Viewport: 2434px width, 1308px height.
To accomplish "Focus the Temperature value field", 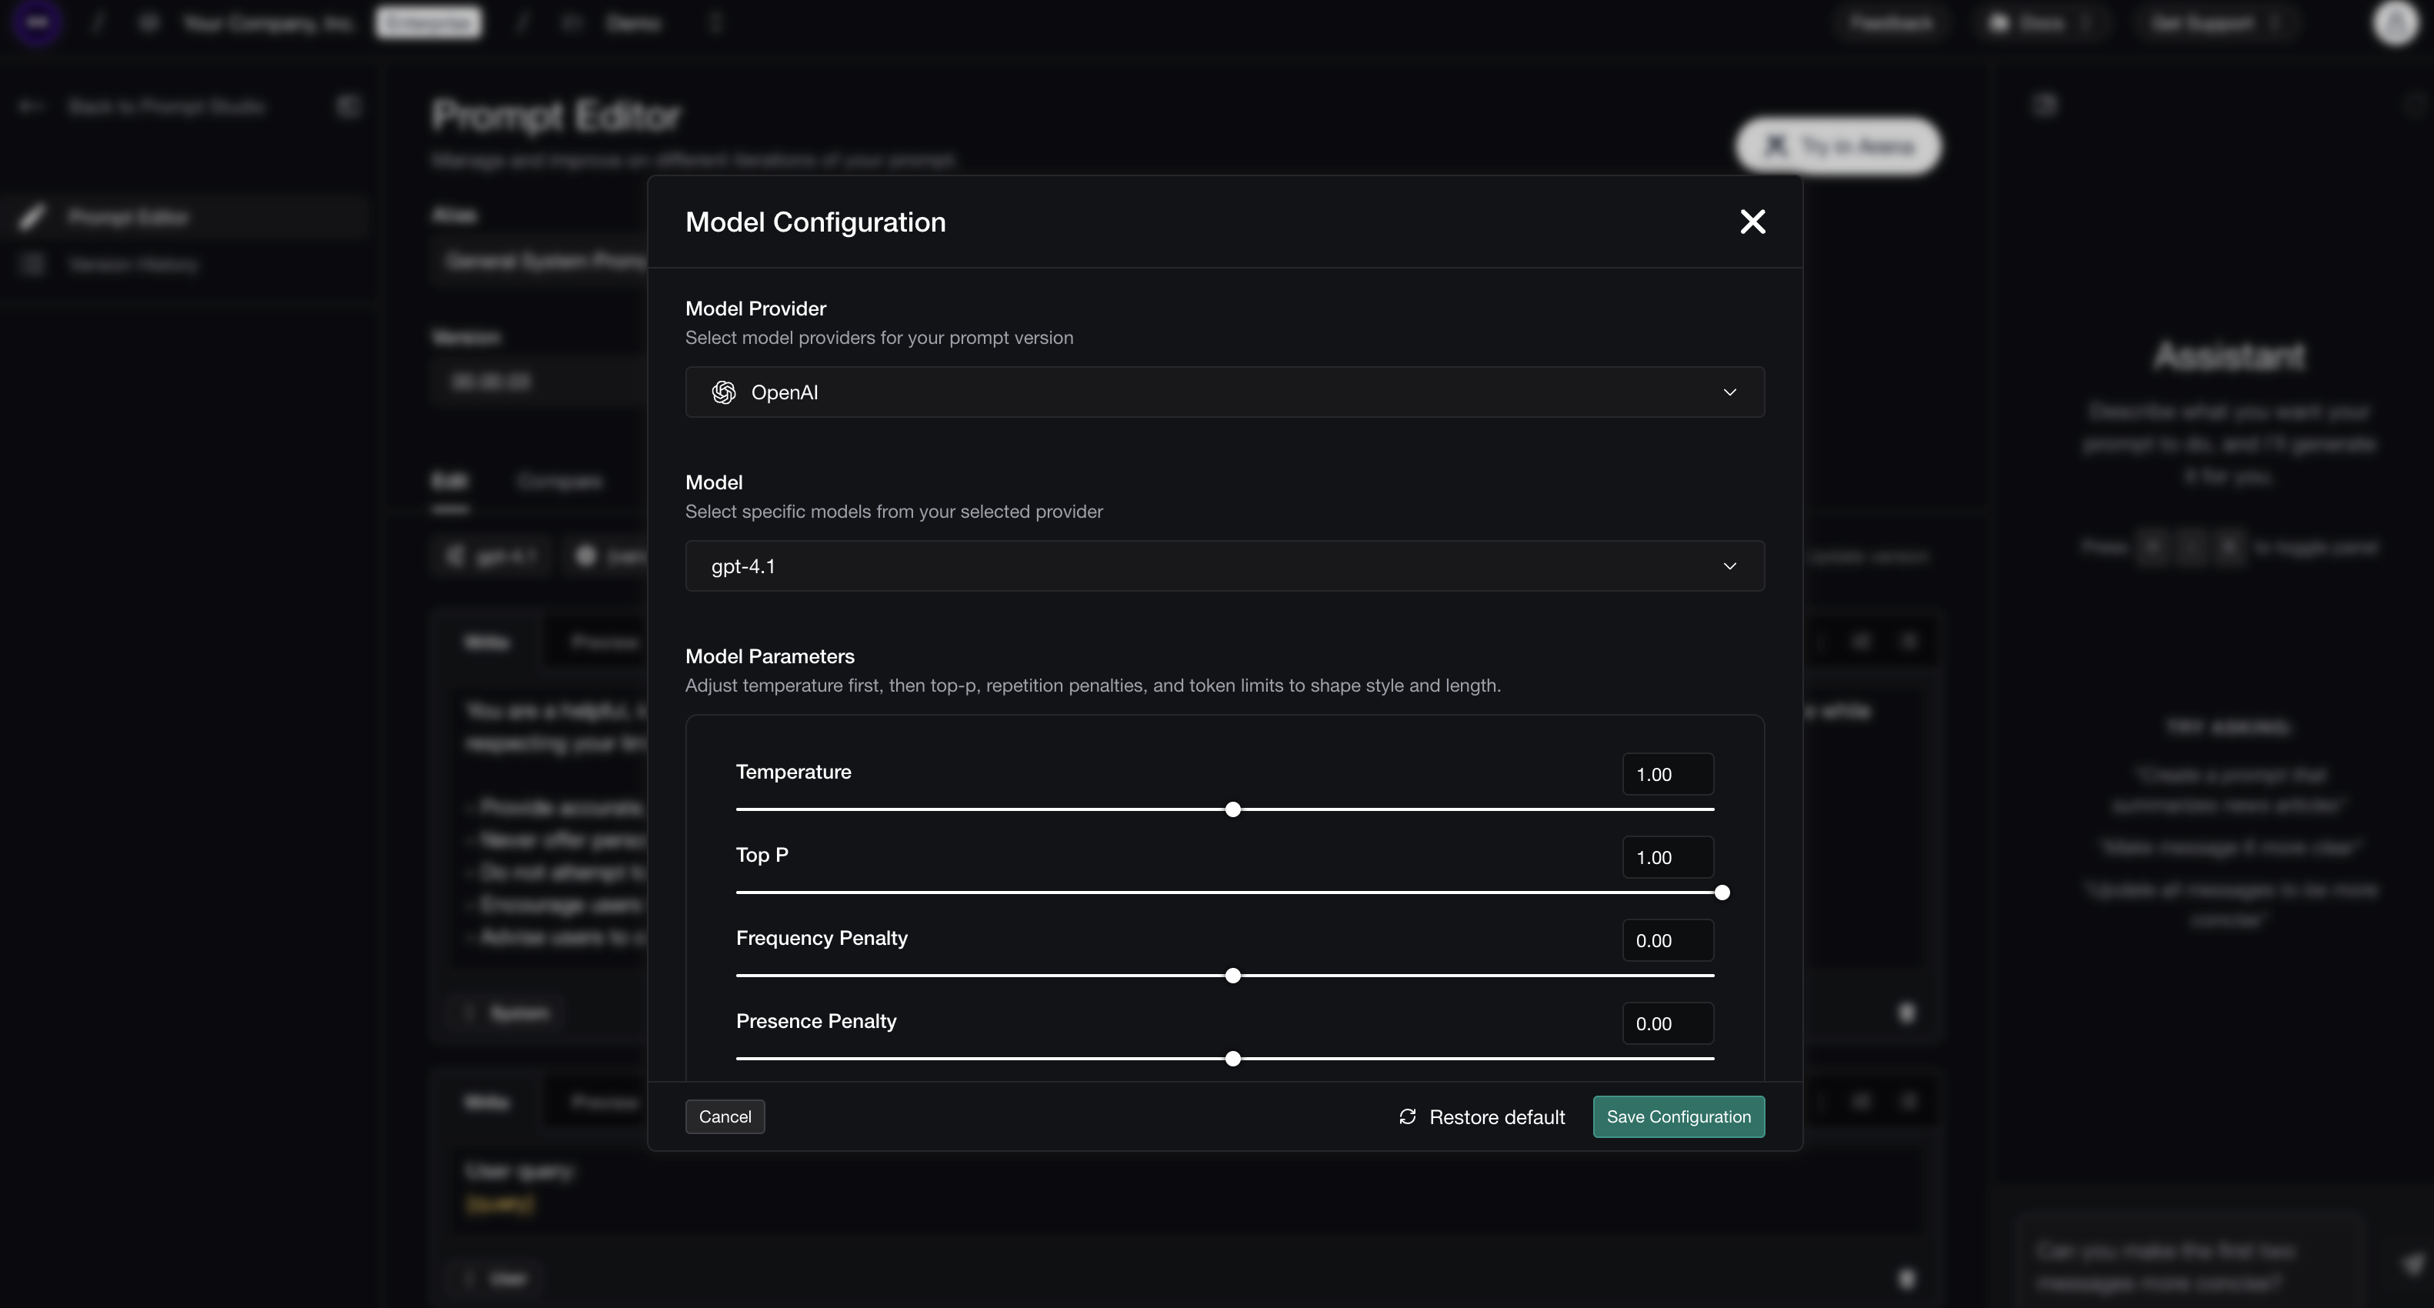I will [x=1668, y=774].
